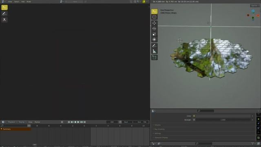Click the Color socket dot in World properties
261x147 pixels.
click(x=194, y=116)
